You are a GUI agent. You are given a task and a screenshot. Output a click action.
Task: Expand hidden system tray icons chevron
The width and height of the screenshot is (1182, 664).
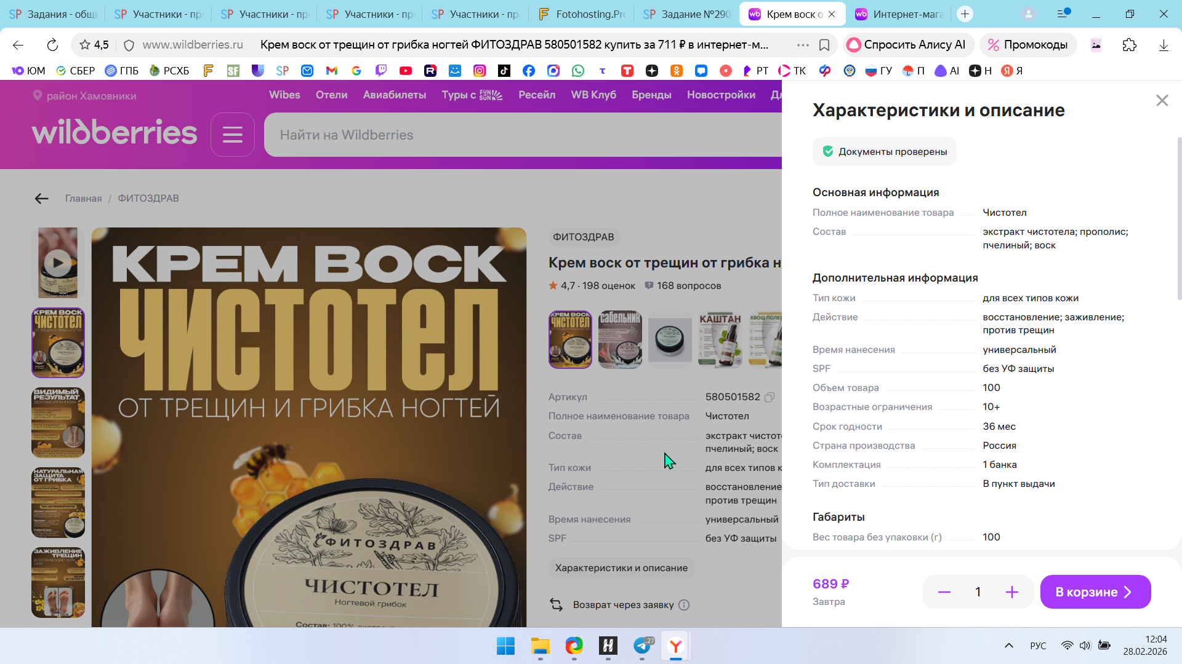click(x=1008, y=646)
